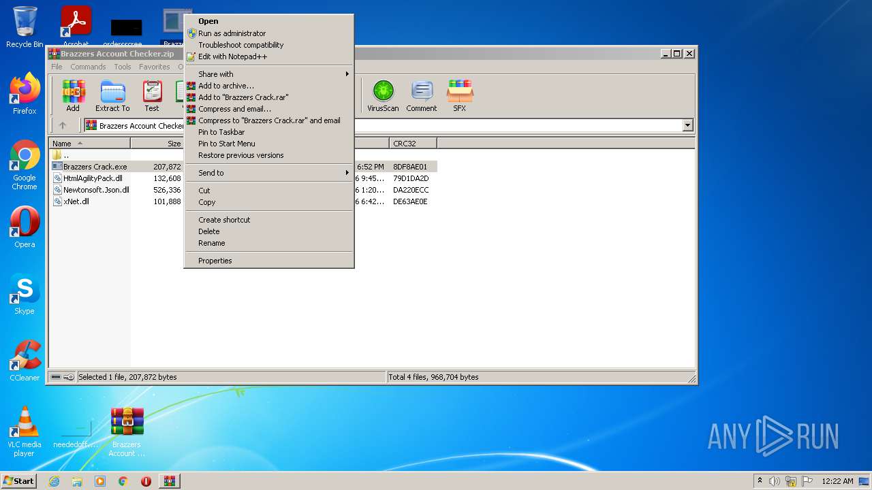The width and height of the screenshot is (872, 490).
Task: Choose Pin to Start Menu
Action: 269,144
